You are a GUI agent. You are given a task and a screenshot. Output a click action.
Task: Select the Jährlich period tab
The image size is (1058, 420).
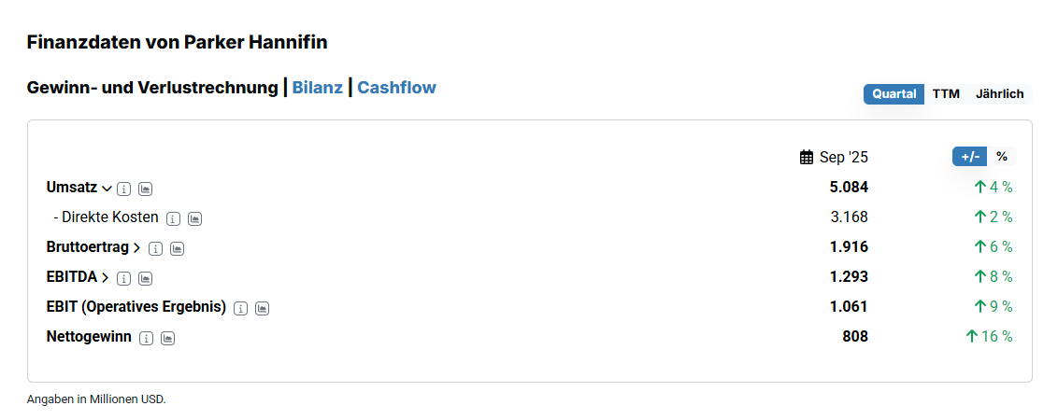pos(999,94)
